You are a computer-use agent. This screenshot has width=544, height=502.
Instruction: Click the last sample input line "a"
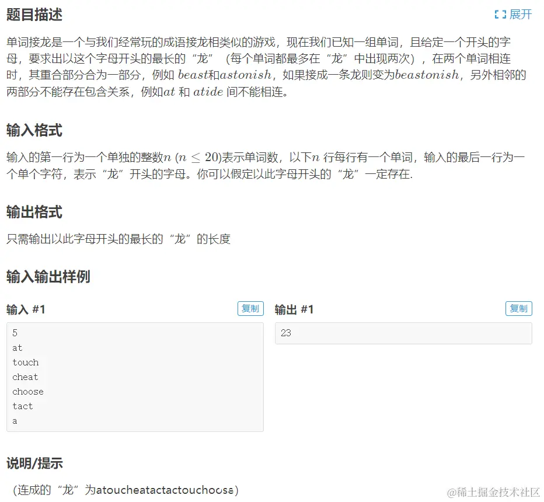pyautogui.click(x=15, y=421)
